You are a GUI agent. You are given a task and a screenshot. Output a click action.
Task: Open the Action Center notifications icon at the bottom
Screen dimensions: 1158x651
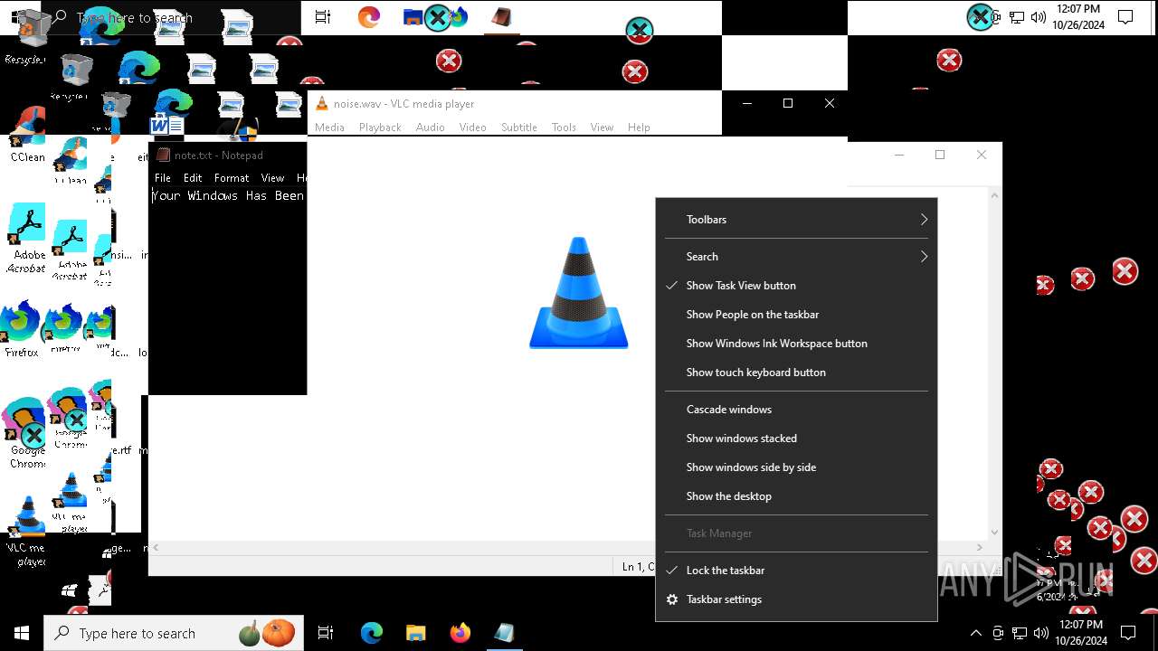1128,633
